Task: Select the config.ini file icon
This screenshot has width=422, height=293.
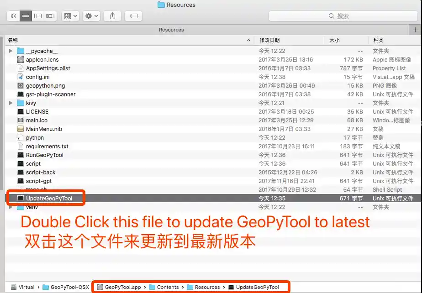Action: 21,77
